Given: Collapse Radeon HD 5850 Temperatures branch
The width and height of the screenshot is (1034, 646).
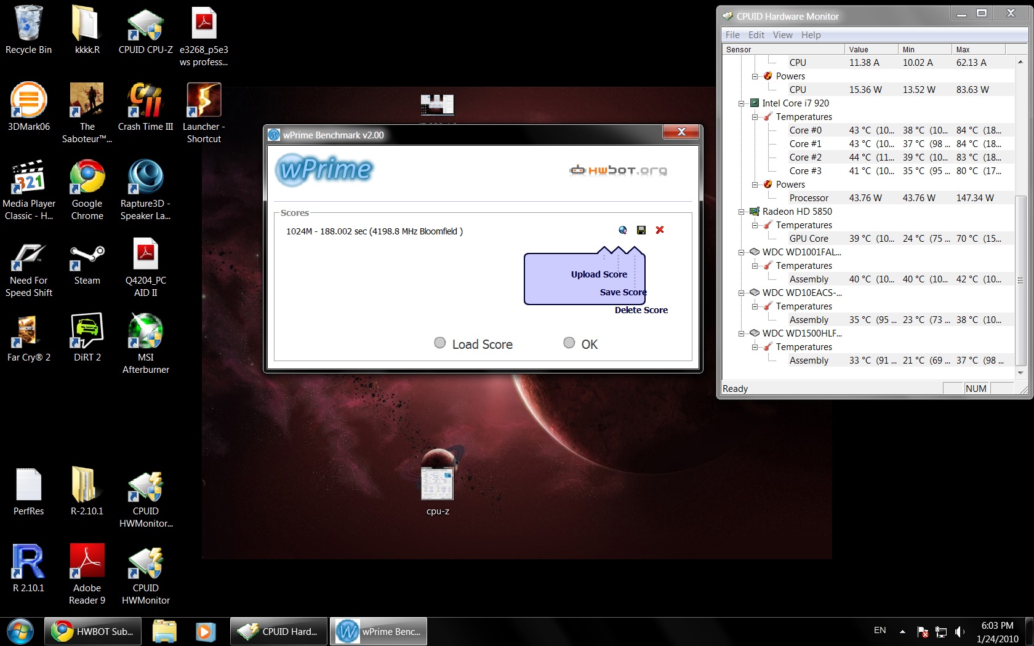Looking at the screenshot, I should coord(755,225).
